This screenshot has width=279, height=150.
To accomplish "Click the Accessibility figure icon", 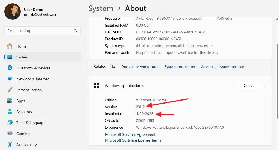I will click(x=10, y=144).
